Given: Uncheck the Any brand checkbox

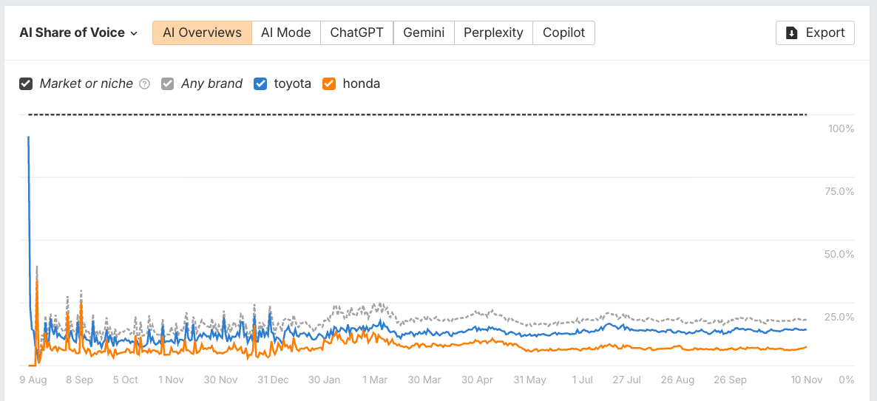Looking at the screenshot, I should (168, 83).
